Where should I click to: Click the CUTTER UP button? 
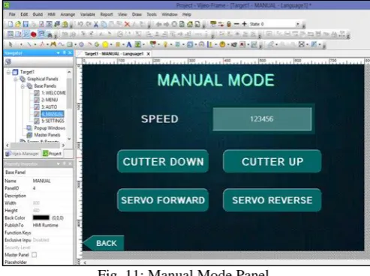pos(272,161)
